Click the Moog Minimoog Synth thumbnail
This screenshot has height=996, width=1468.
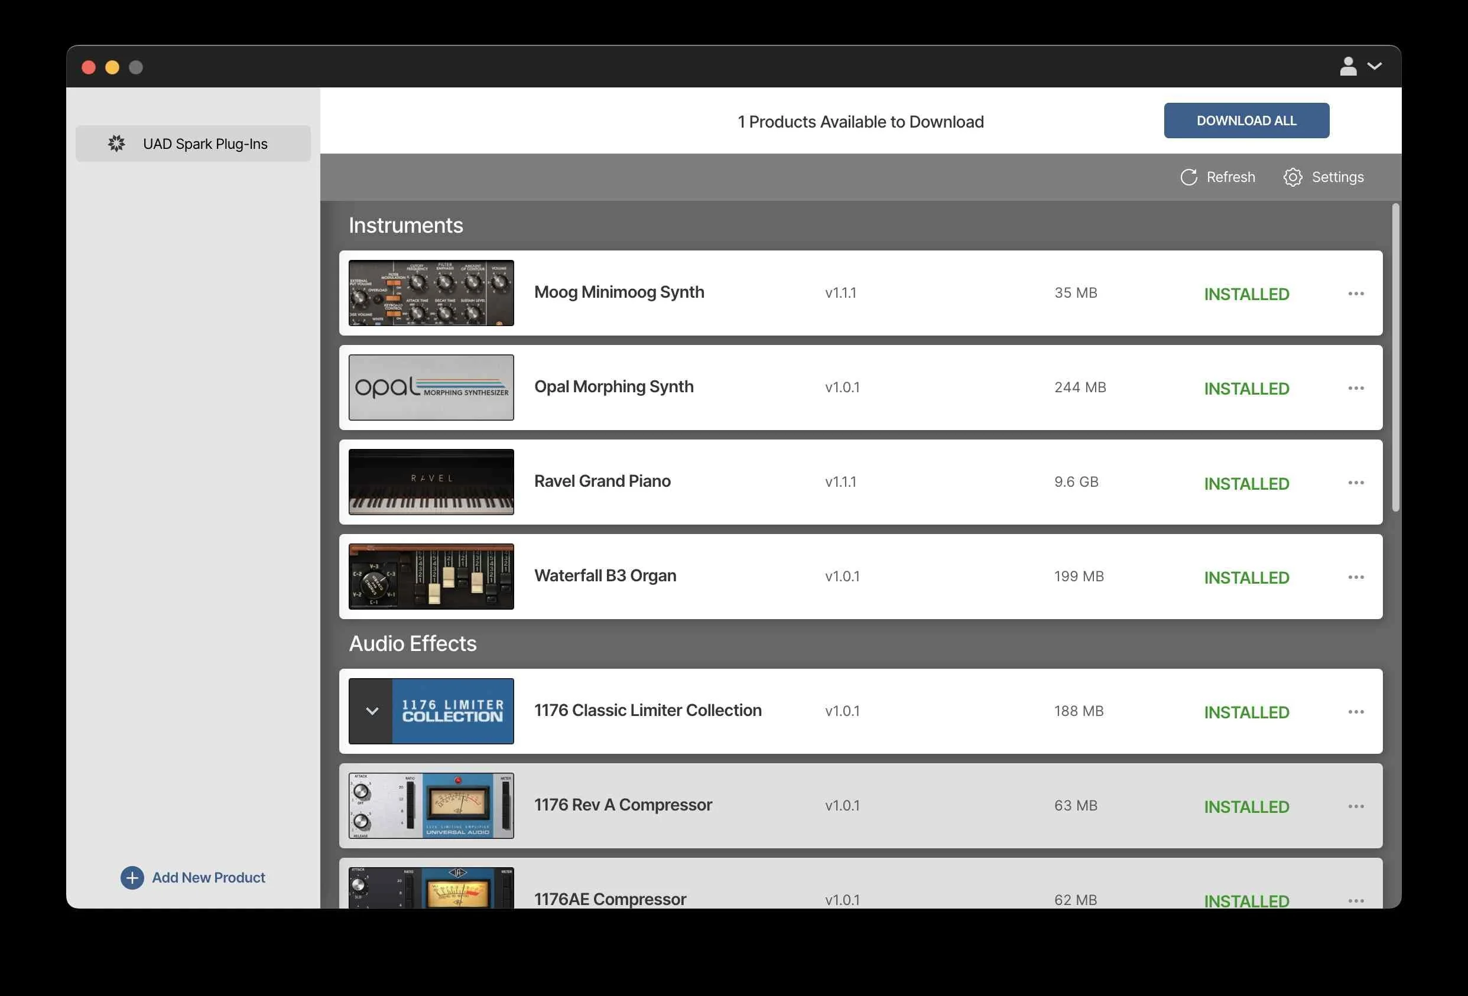(431, 293)
